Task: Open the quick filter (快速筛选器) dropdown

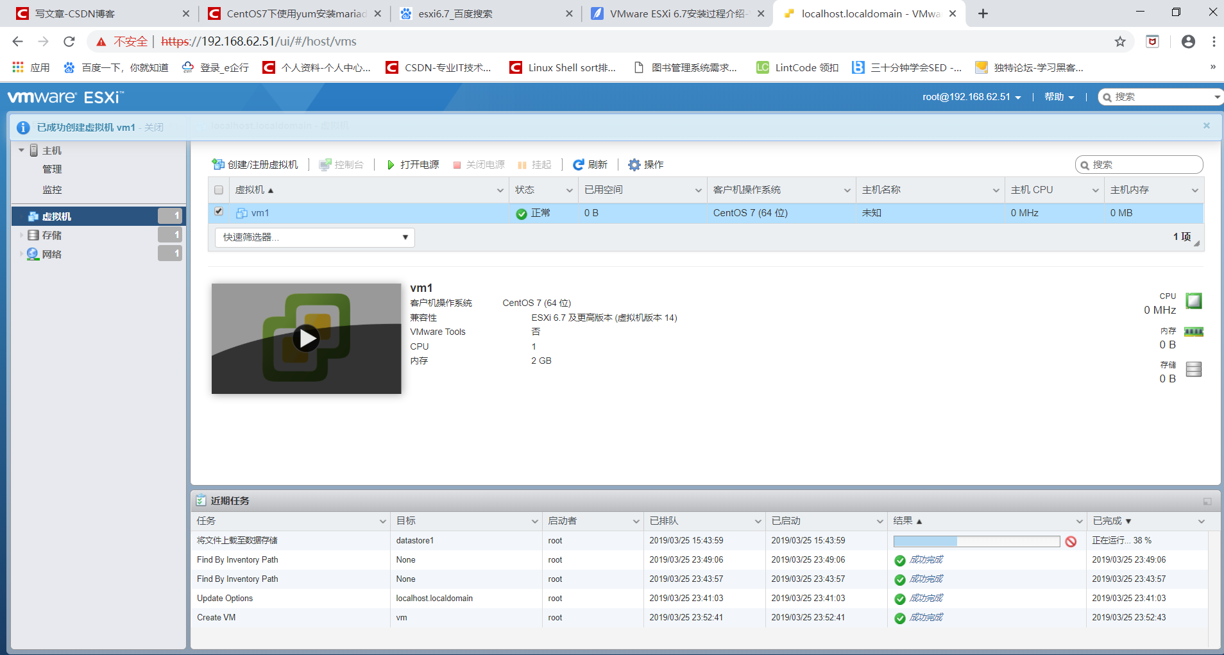Action: pyautogui.click(x=314, y=237)
